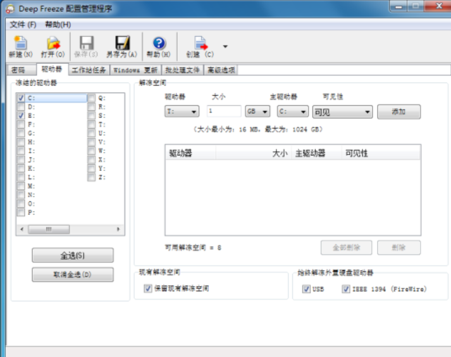
Task: Uncheck 保留现有解冻空间 checkbox
Action: [x=148, y=289]
